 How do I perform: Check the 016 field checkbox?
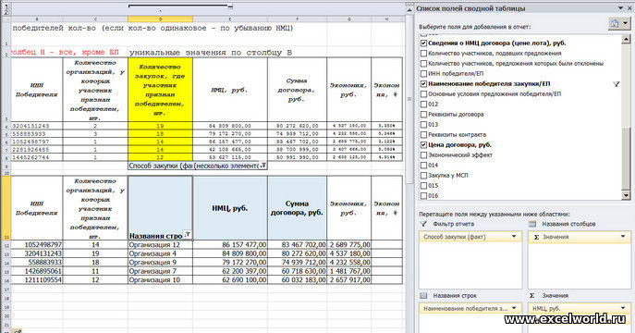click(423, 196)
